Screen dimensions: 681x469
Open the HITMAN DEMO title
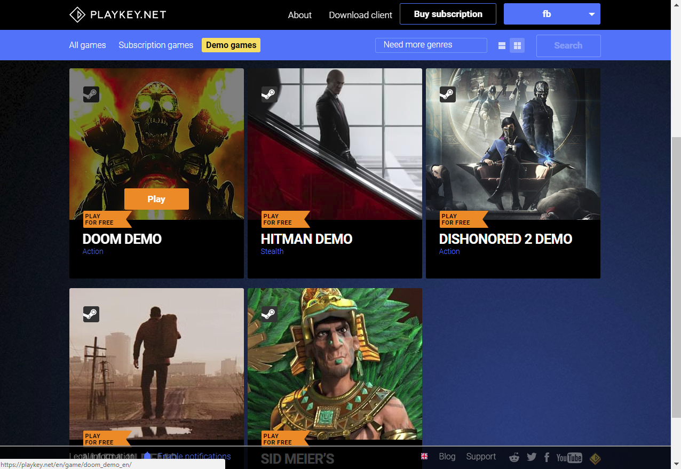[x=307, y=239]
